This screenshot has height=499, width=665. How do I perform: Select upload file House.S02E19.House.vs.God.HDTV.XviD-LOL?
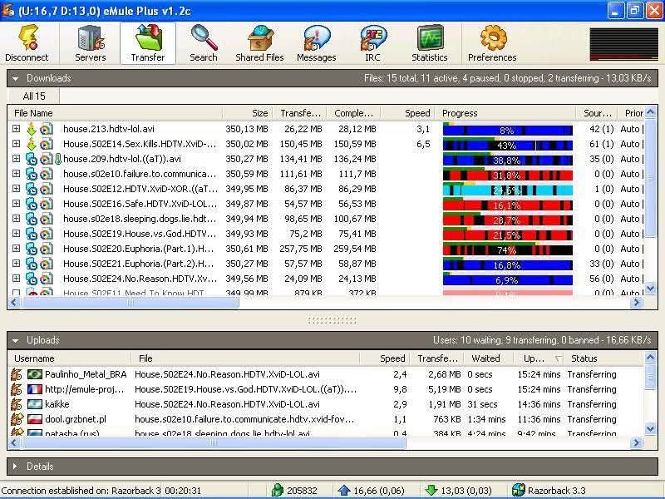pyautogui.click(x=245, y=389)
